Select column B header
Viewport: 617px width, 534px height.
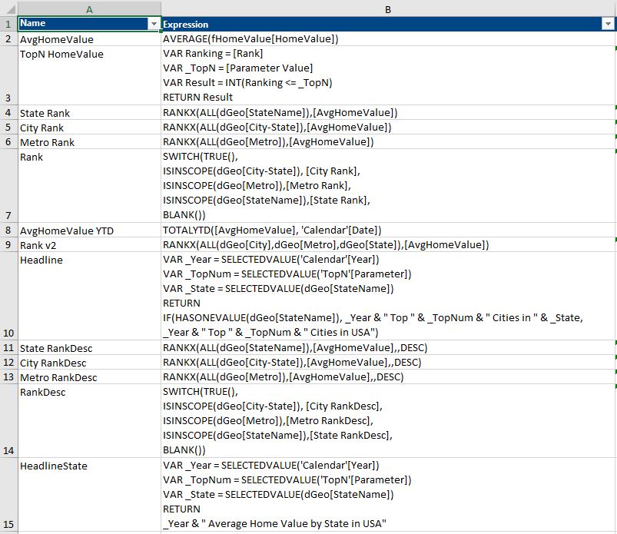(387, 8)
